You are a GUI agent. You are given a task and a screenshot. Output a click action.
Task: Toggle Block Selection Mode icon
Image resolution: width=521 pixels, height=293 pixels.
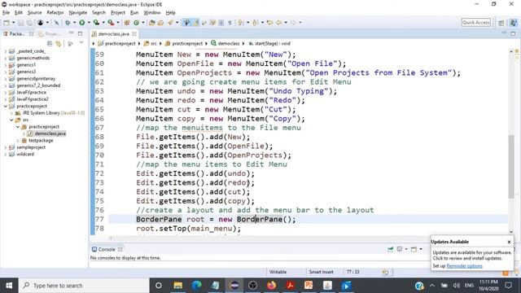coord(221,23)
